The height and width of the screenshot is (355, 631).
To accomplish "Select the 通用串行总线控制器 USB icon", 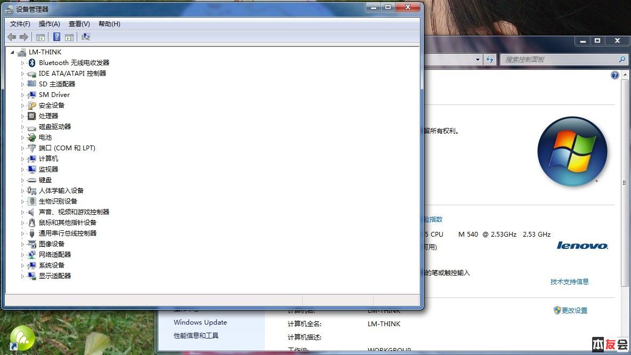I will click(x=32, y=233).
